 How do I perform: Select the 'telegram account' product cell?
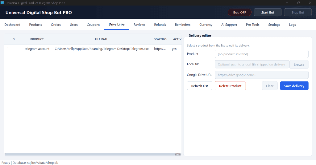tap(37, 49)
